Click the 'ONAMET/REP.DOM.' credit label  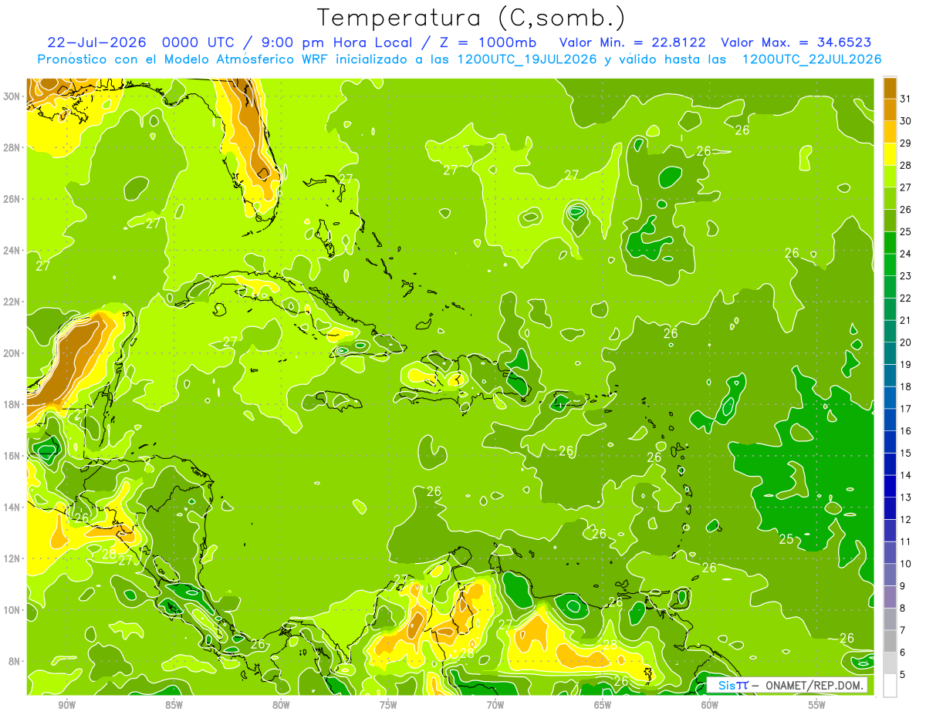(x=816, y=685)
